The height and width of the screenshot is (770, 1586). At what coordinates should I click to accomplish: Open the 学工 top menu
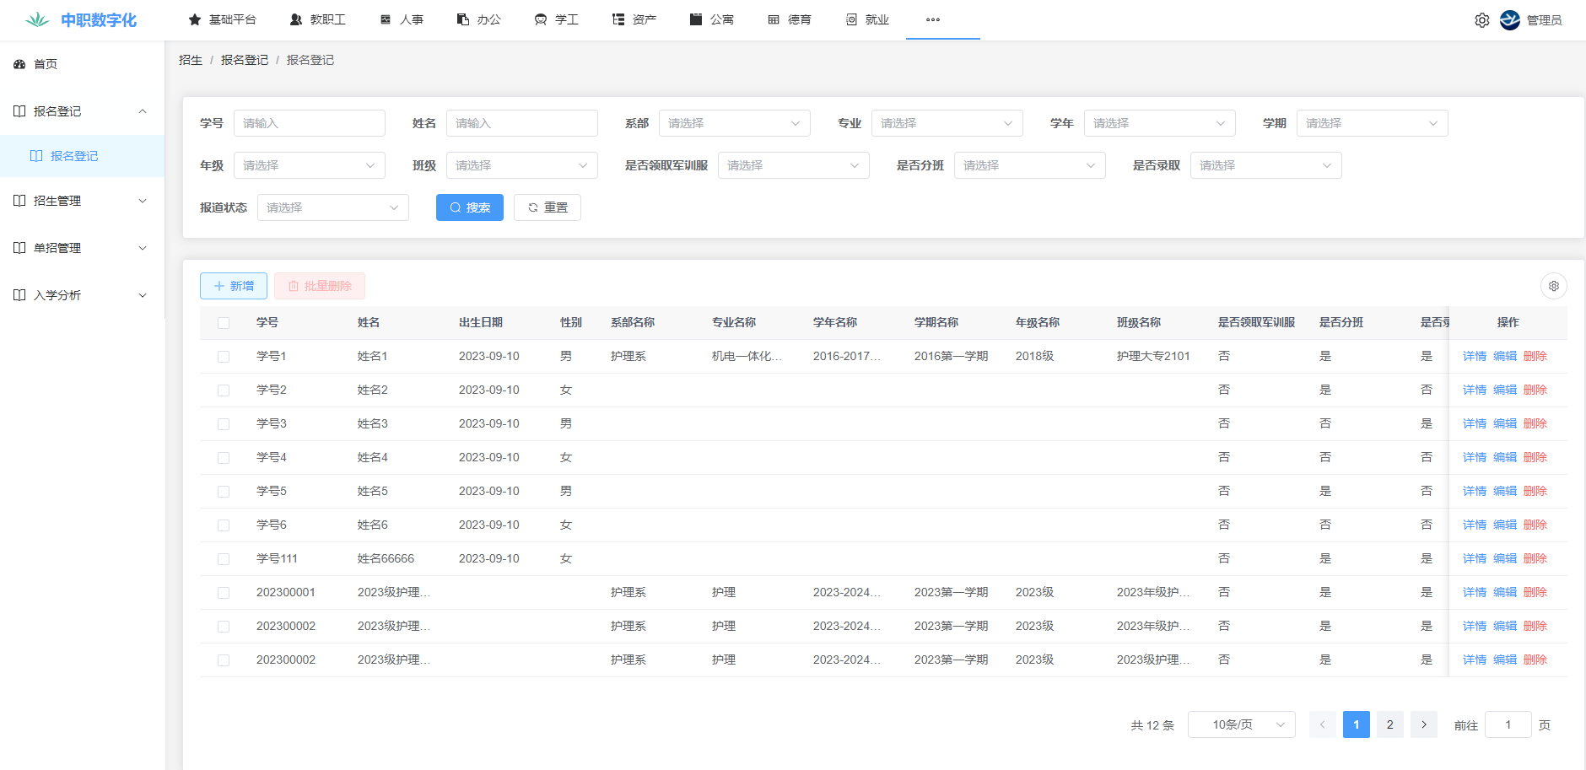click(557, 19)
